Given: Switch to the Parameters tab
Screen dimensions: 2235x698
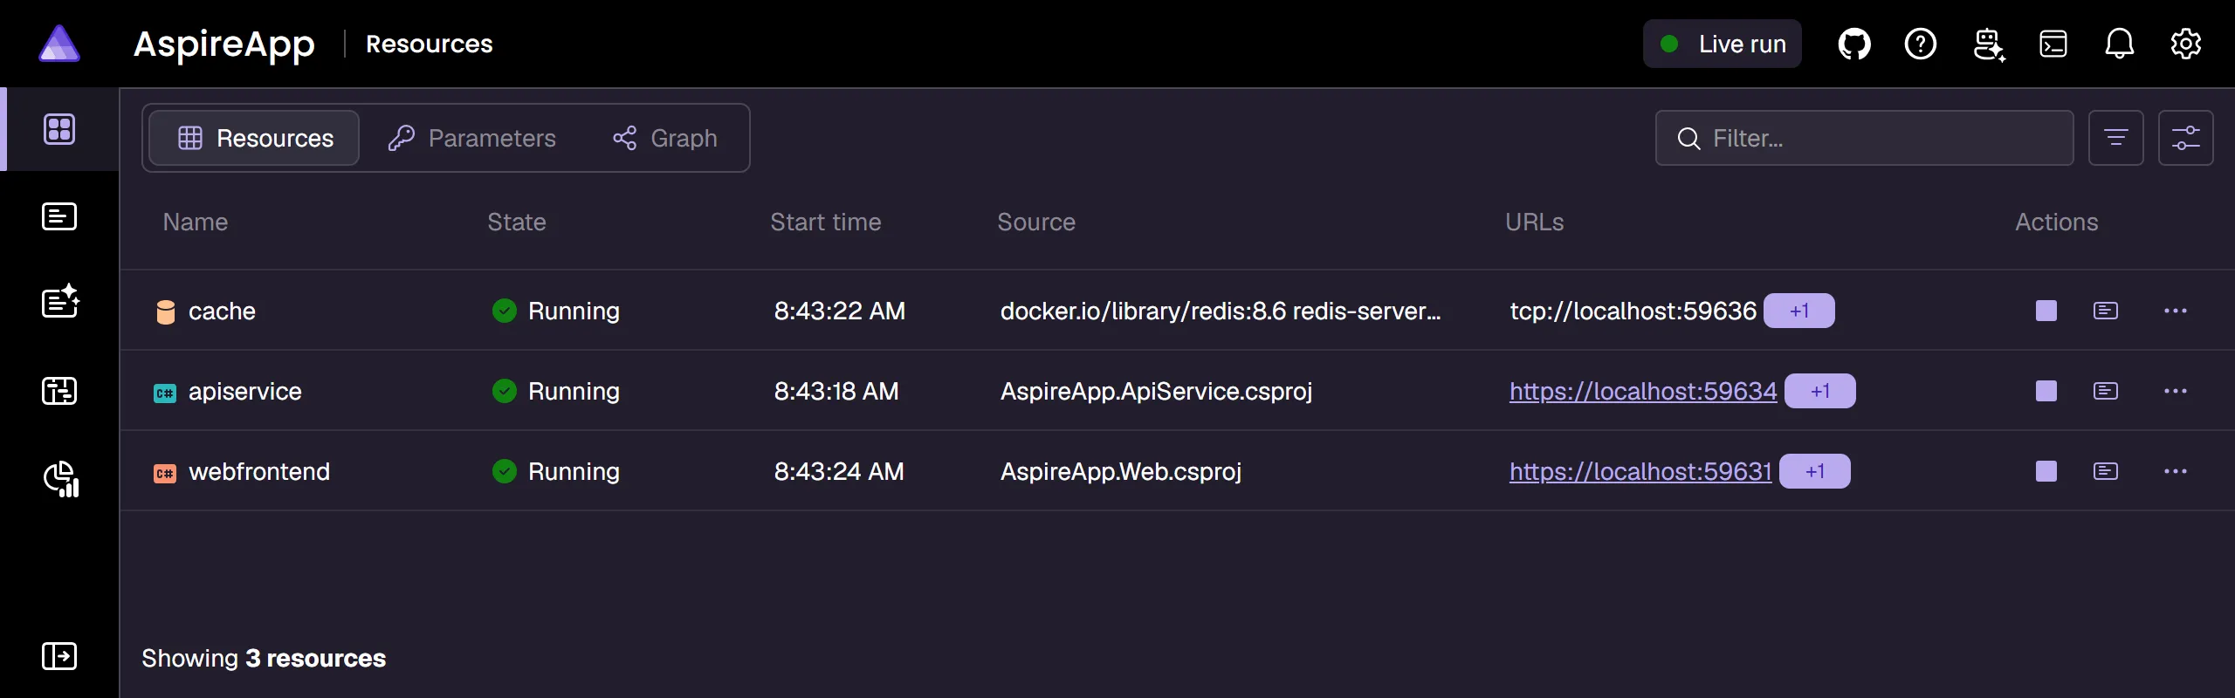Looking at the screenshot, I should [x=471, y=138].
